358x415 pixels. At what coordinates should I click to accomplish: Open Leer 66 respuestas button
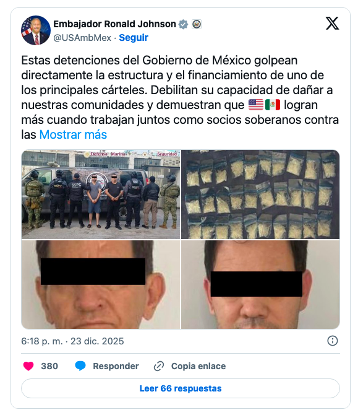point(181,388)
